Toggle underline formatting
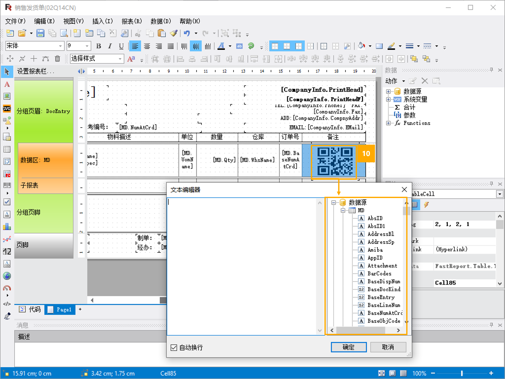The image size is (505, 379). (121, 46)
